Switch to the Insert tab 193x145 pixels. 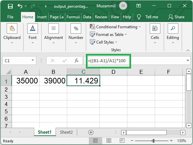(42, 17)
